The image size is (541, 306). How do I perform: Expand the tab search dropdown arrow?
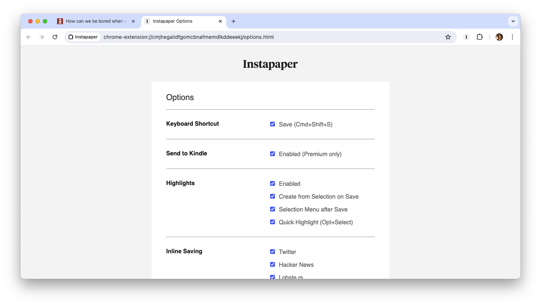point(513,21)
